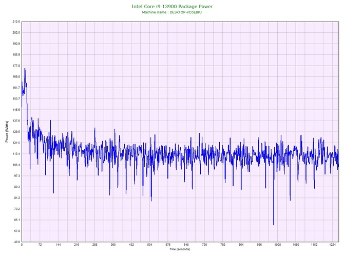Click the 185.9 y-axis value
This screenshot has width=344, height=258.
pos(16,55)
